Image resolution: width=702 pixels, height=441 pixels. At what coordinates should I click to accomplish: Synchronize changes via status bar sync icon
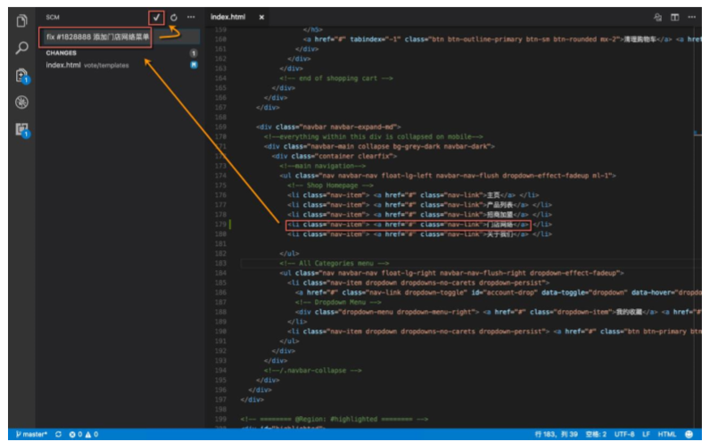pos(58,434)
